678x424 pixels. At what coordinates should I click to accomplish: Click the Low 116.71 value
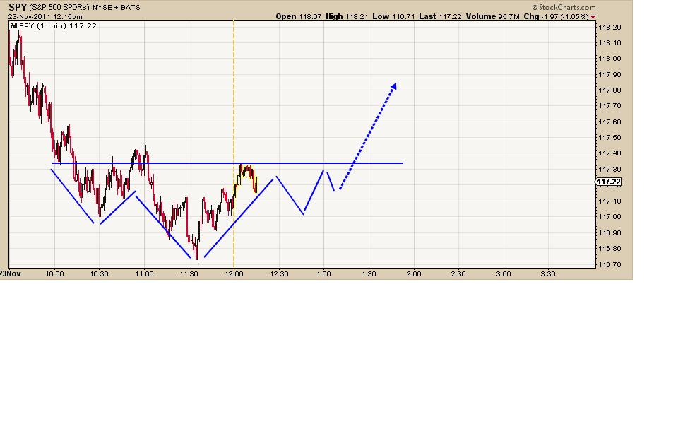tap(393, 16)
